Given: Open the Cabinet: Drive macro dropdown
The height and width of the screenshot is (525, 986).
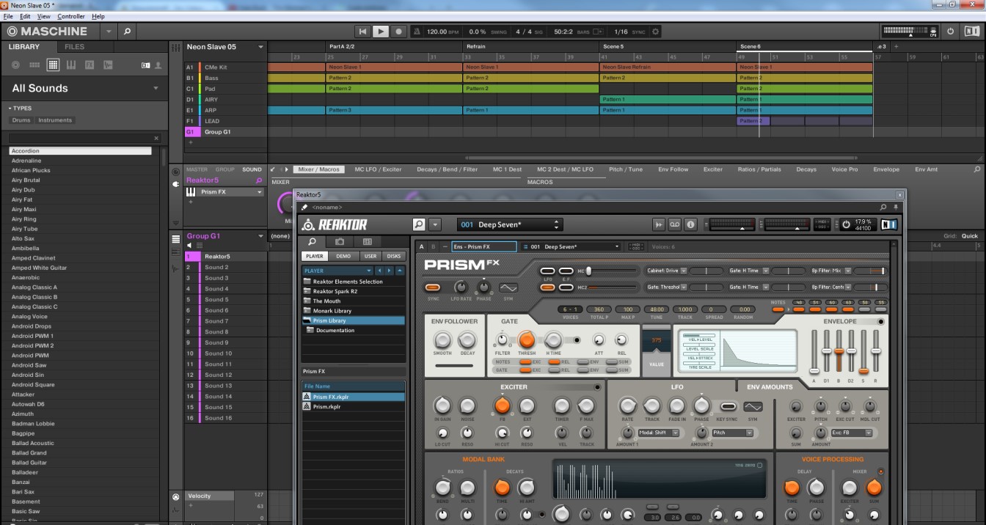Looking at the screenshot, I should click(684, 271).
